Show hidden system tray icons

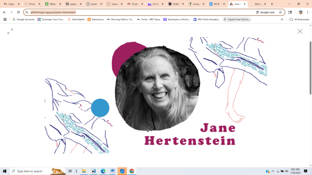pyautogui.click(x=273, y=171)
